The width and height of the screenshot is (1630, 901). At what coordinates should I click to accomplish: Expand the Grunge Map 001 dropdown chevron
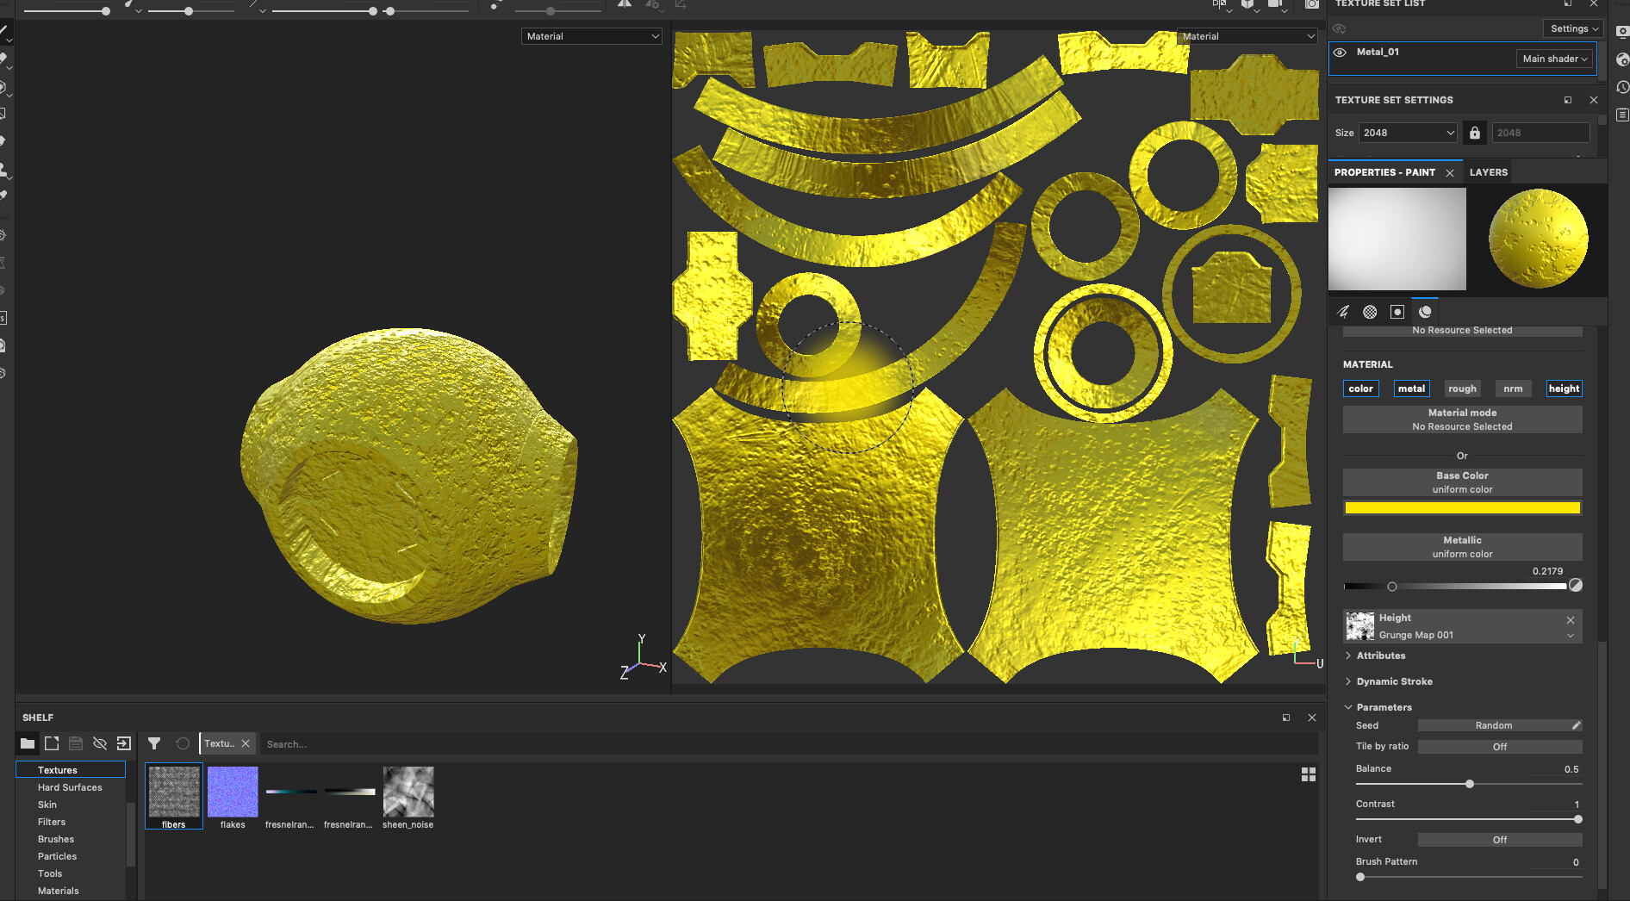(1571, 636)
